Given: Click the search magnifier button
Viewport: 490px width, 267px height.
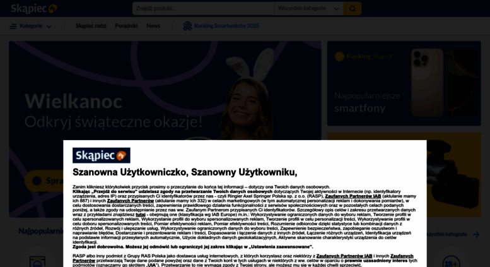Looking at the screenshot, I should tap(352, 8).
